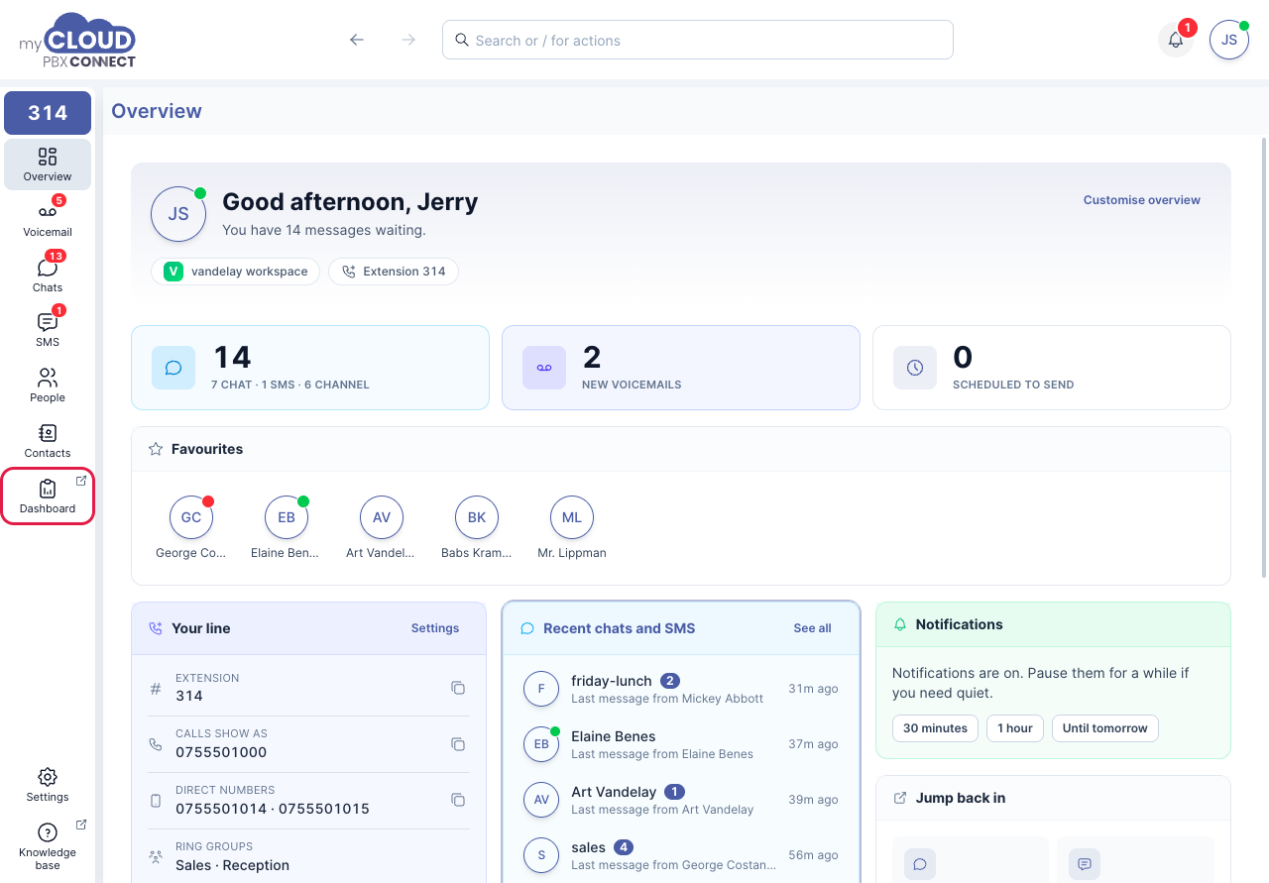Open the 2 new voicemails card
The width and height of the screenshot is (1269, 883).
[681, 368]
